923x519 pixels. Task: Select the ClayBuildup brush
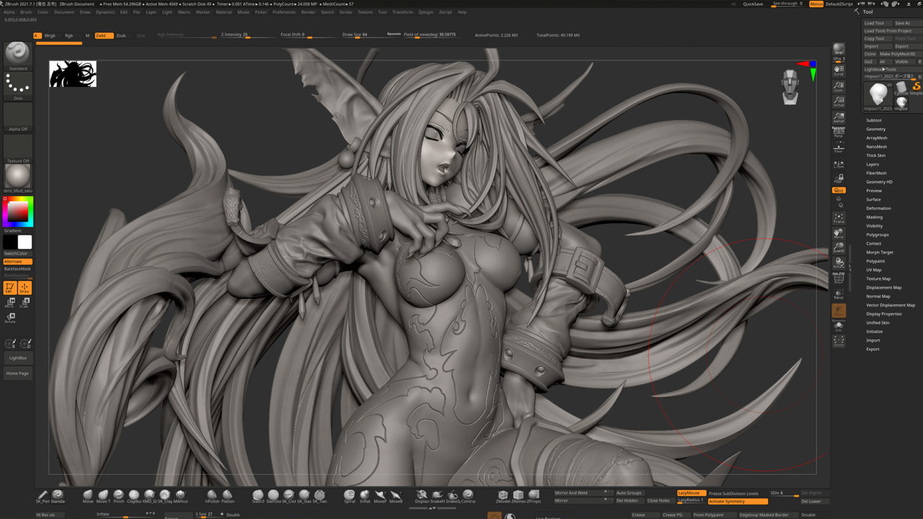pos(134,496)
